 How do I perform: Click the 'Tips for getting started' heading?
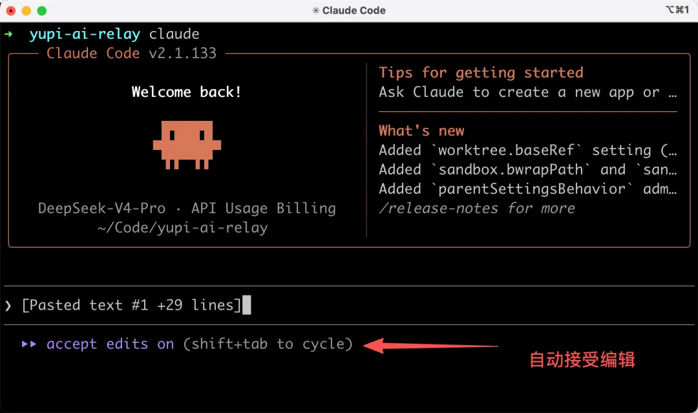pos(481,72)
